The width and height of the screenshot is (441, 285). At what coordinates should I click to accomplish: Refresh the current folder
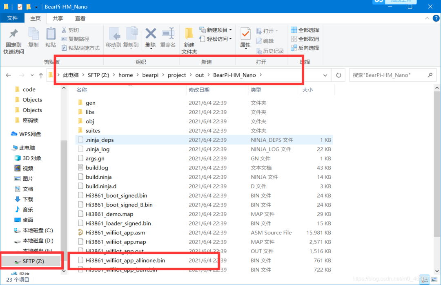pos(339,75)
